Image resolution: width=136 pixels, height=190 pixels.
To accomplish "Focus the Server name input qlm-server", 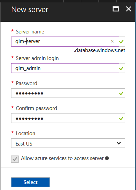I will pyautogui.click(x=65, y=41).
